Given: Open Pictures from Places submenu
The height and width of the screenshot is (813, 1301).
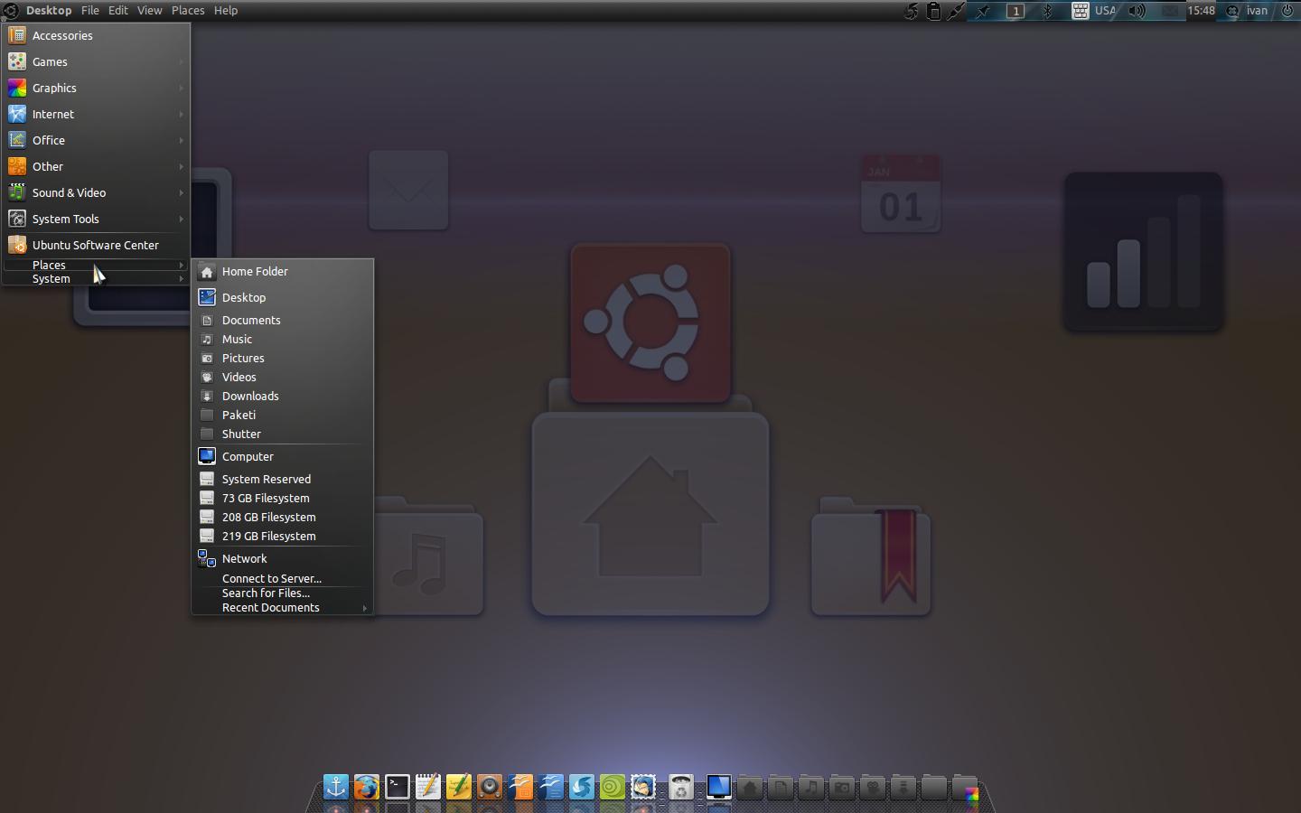Looking at the screenshot, I should [282, 358].
